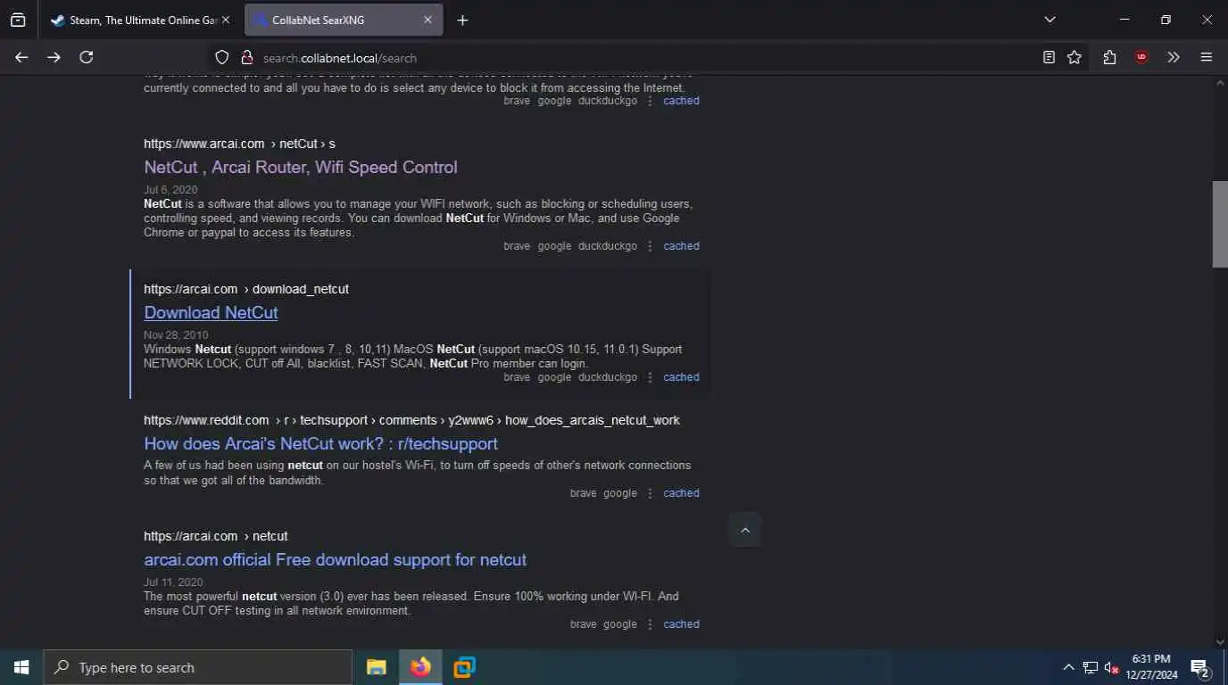The height and width of the screenshot is (685, 1228).
Task: Bookmark this page with star icon
Action: [1074, 57]
